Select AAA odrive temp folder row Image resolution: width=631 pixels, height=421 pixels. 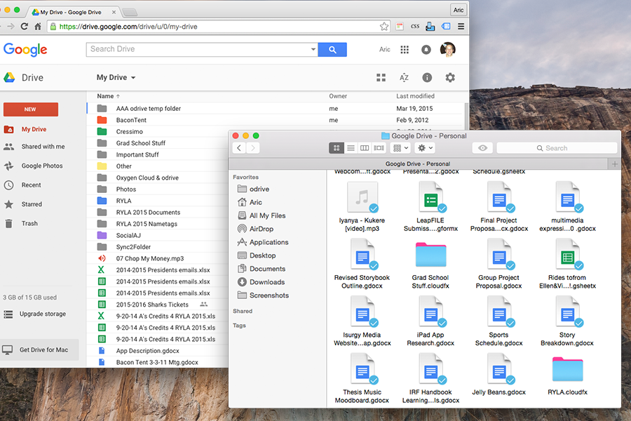pyautogui.click(x=276, y=108)
